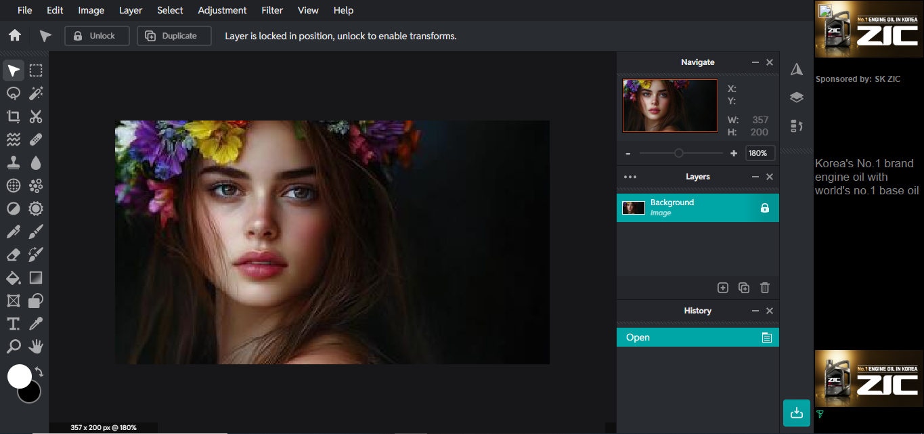Select the Gradient tool
Screen dimensions: 924x434
(36, 278)
